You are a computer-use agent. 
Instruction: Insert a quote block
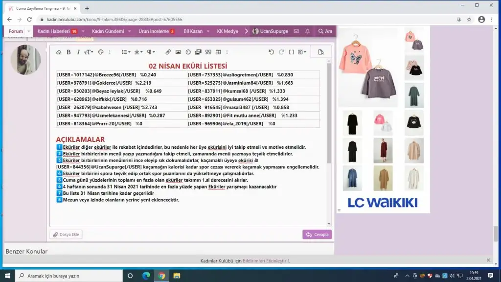point(208,52)
